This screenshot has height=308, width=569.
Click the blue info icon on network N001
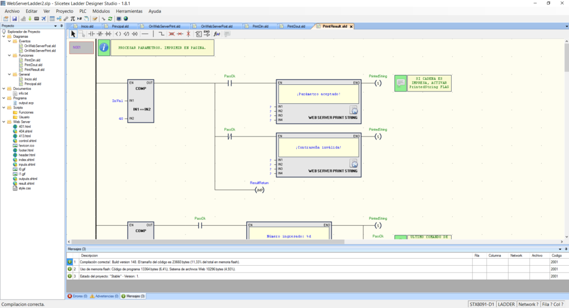tap(103, 48)
